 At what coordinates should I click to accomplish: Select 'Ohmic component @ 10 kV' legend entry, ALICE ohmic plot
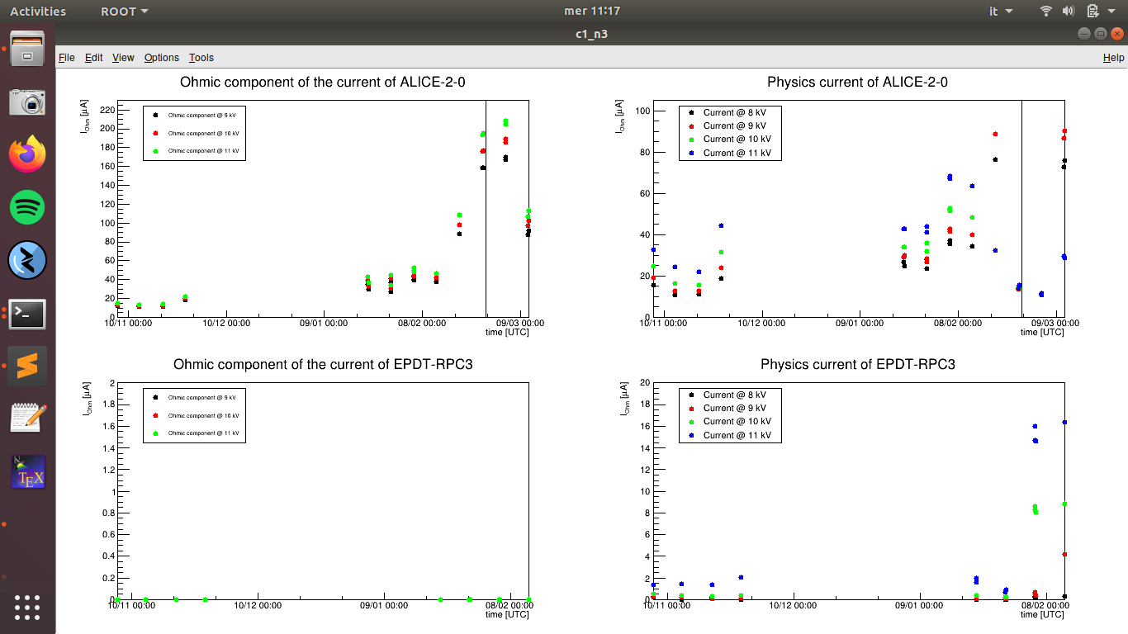tap(197, 133)
